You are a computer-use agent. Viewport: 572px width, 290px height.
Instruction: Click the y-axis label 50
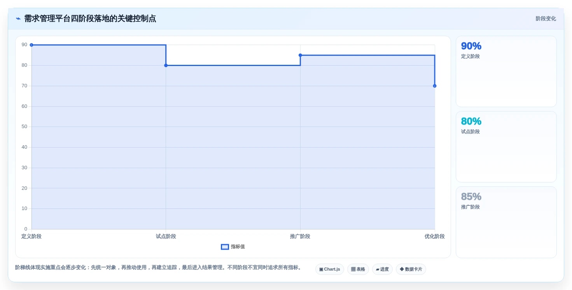click(24, 127)
